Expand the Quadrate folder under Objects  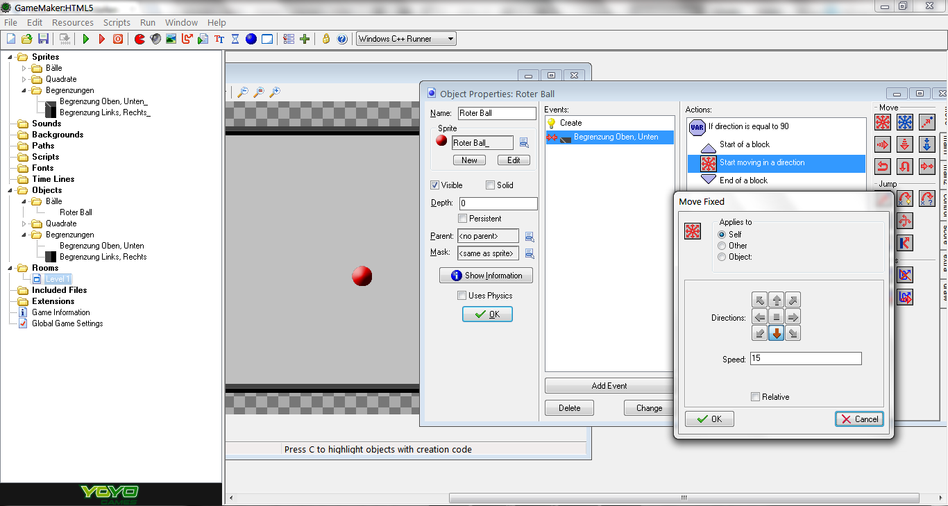[x=24, y=224]
